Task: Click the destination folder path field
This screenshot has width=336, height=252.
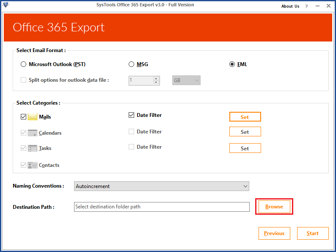Action: point(162,207)
